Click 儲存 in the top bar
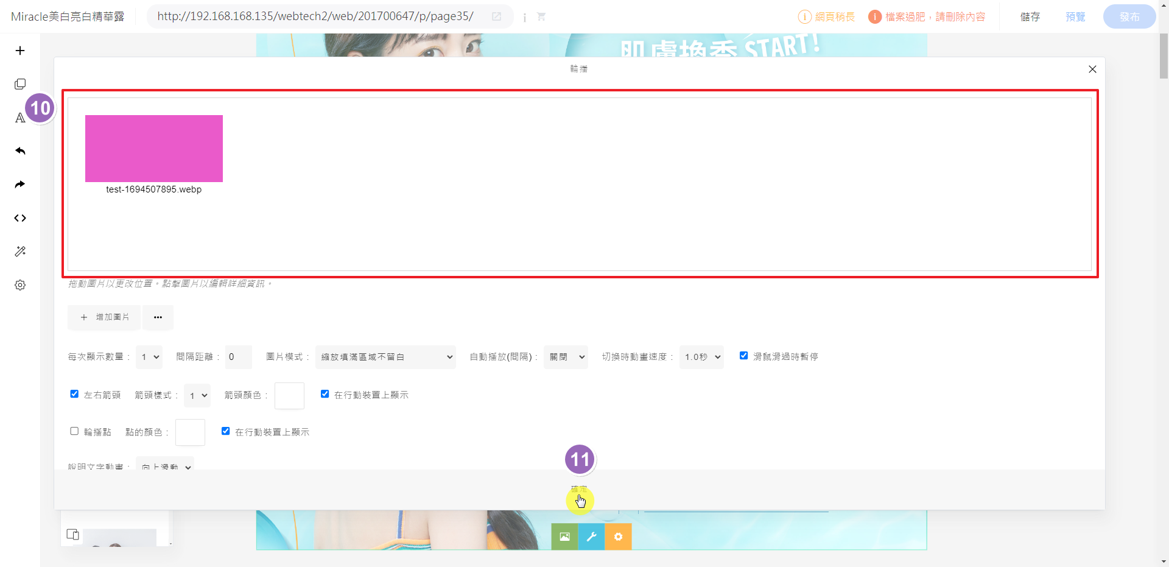This screenshot has width=1169, height=567. click(x=1030, y=17)
